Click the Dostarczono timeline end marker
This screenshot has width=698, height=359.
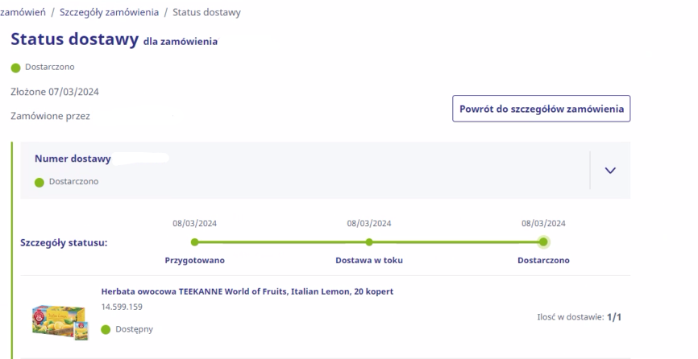point(543,242)
